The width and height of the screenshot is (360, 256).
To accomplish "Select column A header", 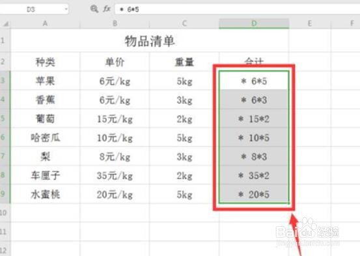I will pyautogui.click(x=45, y=23).
